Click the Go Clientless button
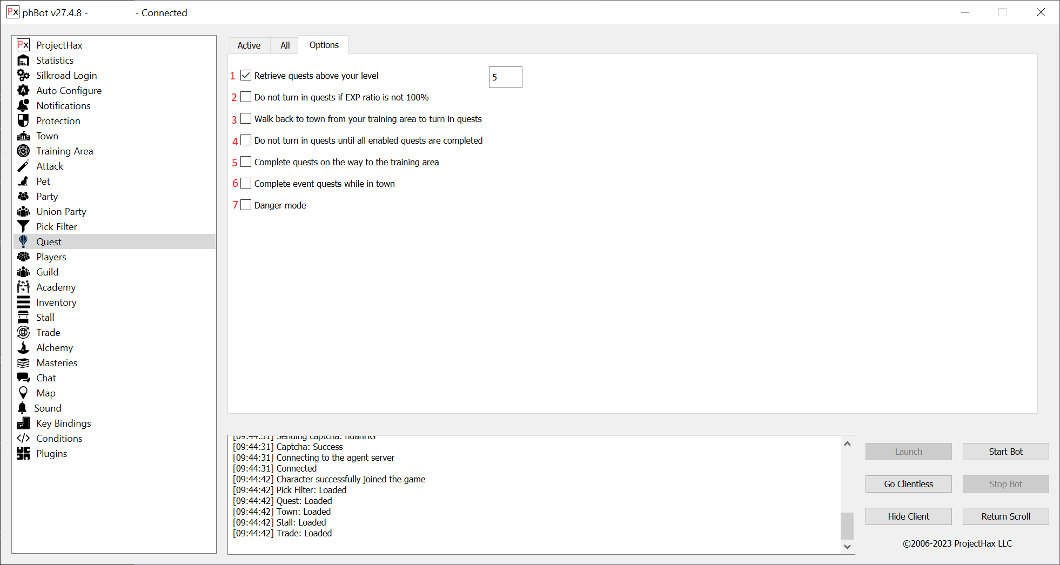This screenshot has height=565, width=1060. (x=908, y=484)
